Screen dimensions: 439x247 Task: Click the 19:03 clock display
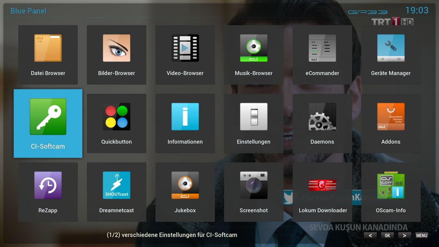[x=417, y=10]
